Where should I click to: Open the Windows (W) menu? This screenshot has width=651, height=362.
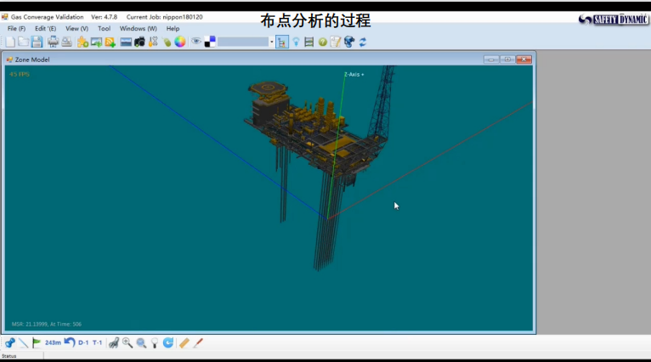coord(138,28)
